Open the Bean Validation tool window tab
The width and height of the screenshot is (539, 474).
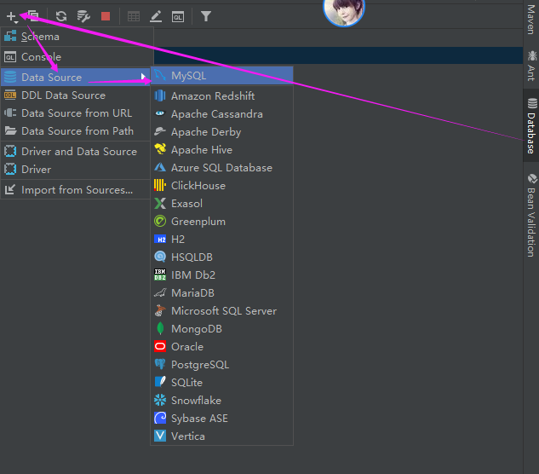tap(531, 216)
